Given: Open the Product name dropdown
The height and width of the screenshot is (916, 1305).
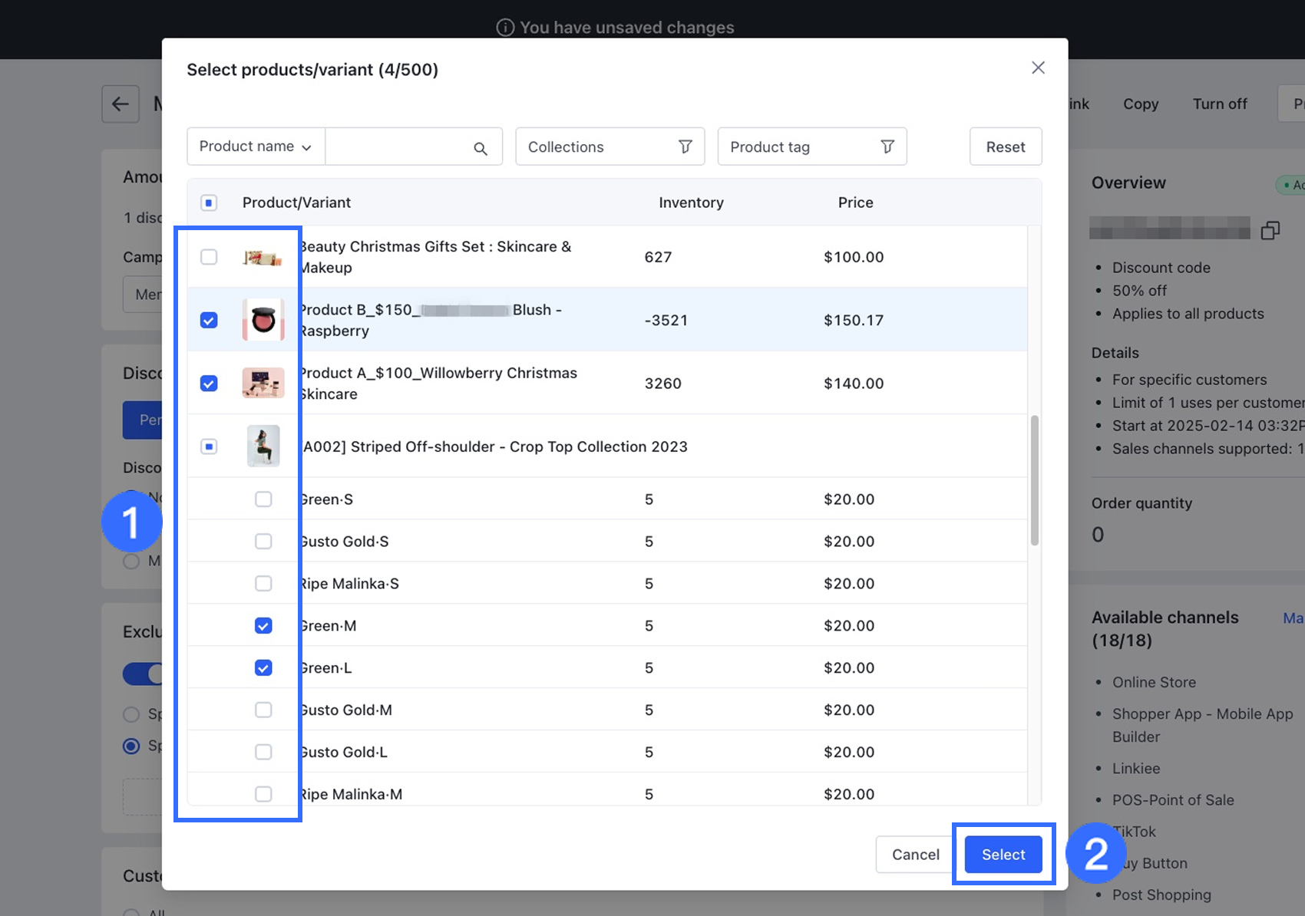Looking at the screenshot, I should pos(256,147).
